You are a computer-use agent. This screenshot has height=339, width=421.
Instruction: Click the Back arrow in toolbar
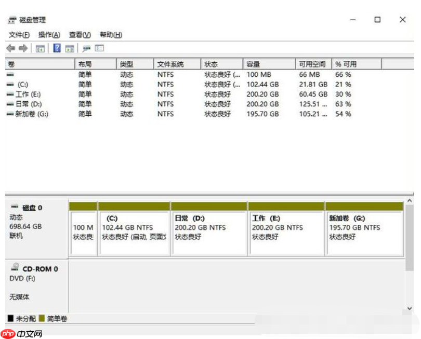tap(10, 48)
